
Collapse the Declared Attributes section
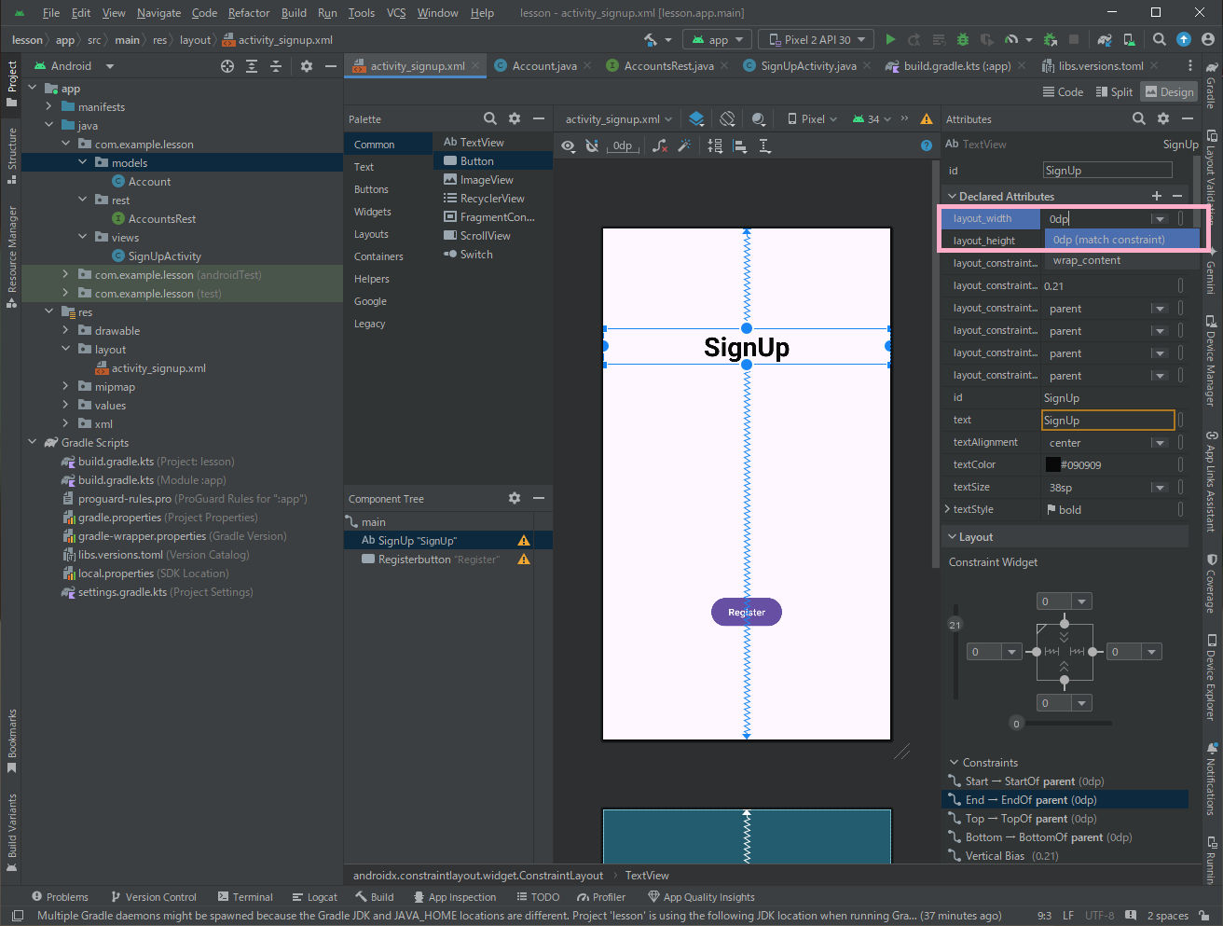click(x=952, y=196)
